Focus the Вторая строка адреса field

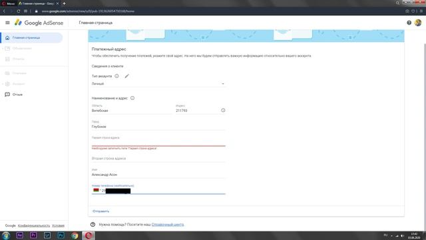(158, 159)
